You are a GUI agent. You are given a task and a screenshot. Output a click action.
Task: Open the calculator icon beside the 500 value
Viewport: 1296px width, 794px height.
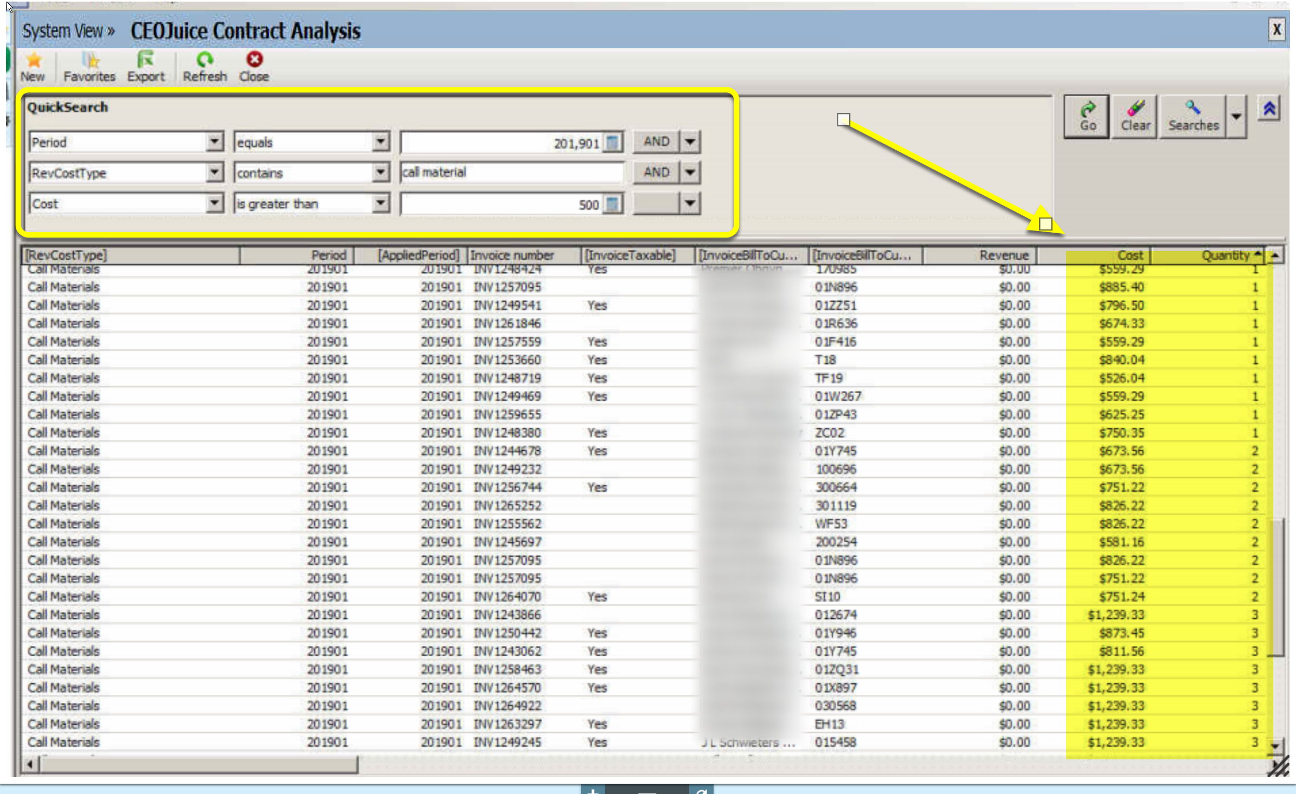pyautogui.click(x=612, y=204)
